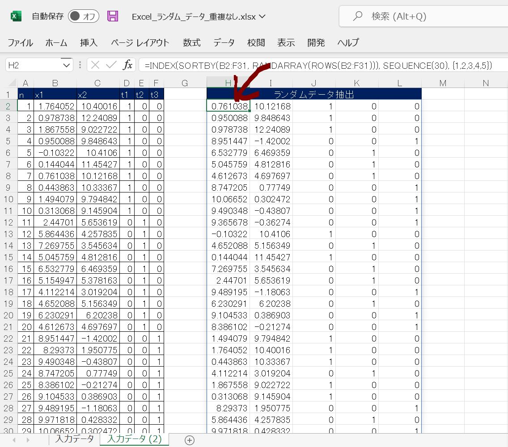Select row 10 header

click(8, 199)
